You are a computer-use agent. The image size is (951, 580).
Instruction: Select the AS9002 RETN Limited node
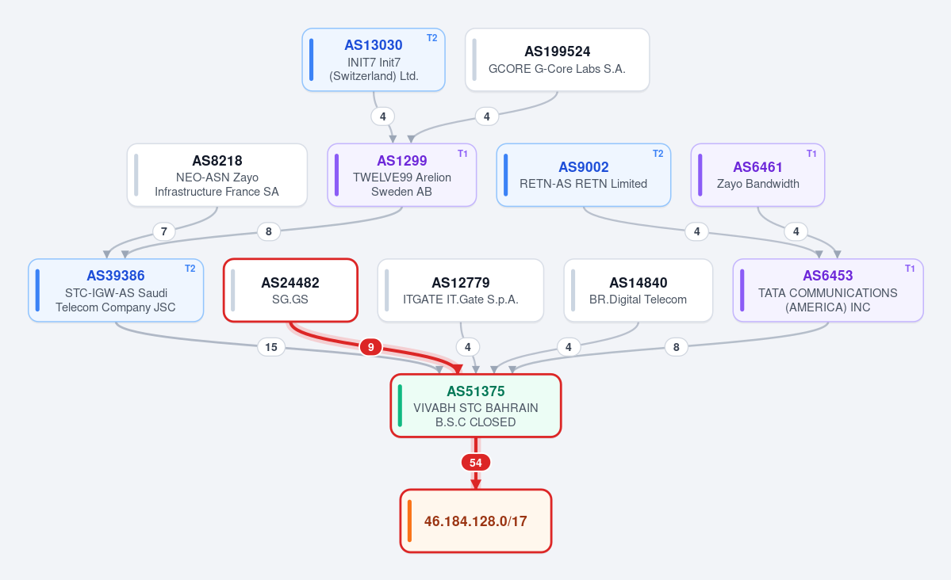[584, 175]
